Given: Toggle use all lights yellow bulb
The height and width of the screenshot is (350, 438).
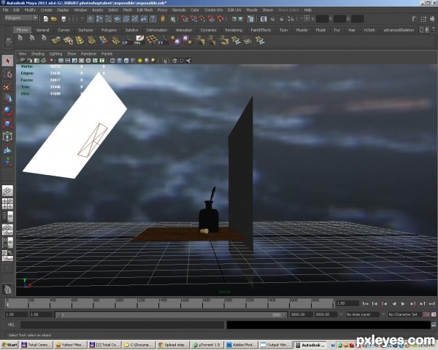Looking at the screenshot, I should pos(140,61).
